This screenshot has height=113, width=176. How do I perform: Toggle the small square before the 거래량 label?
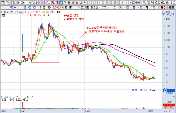(2, 97)
